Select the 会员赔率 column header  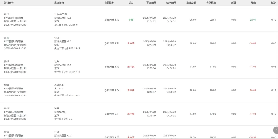coord(109,3)
